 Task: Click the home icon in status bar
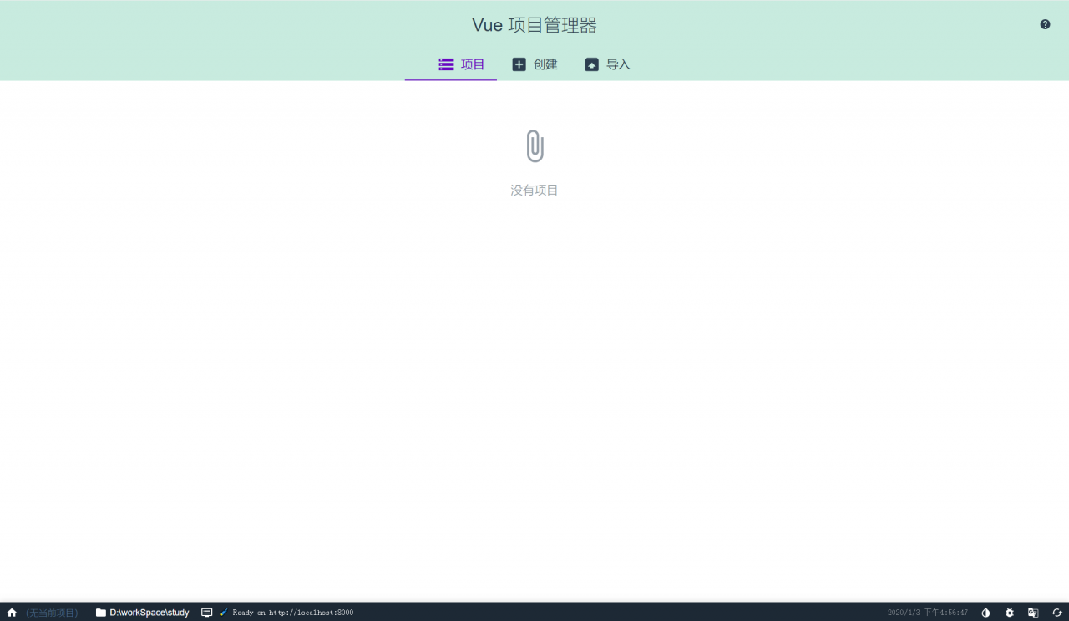(12, 613)
